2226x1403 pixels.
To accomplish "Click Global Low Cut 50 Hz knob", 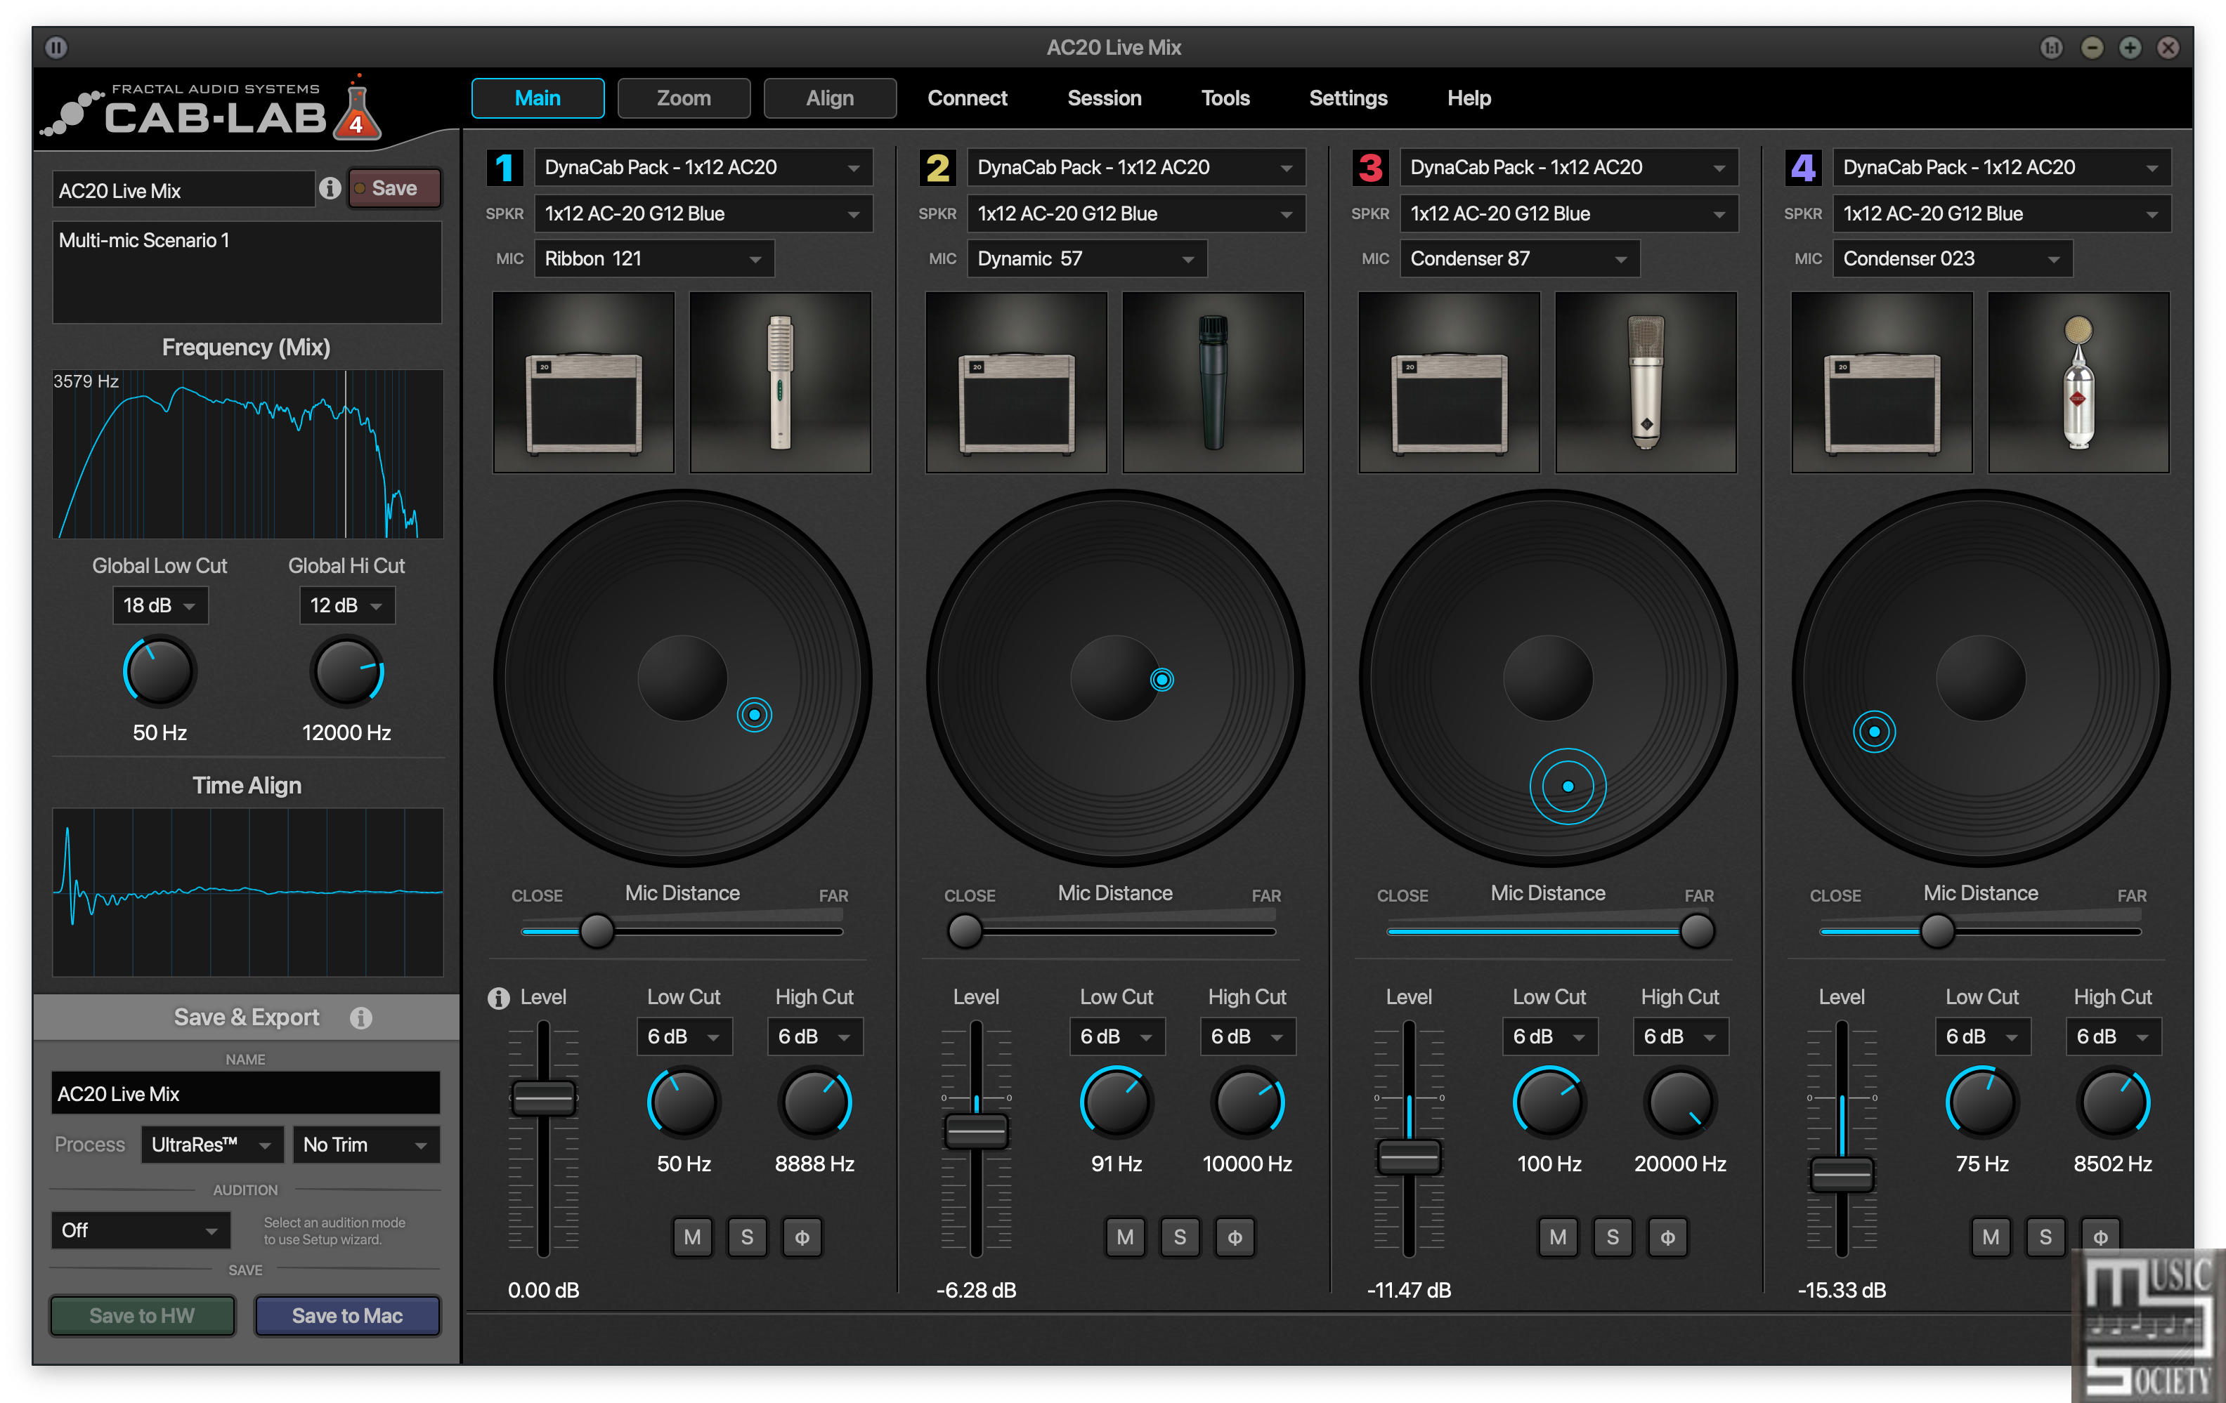I will click(159, 671).
